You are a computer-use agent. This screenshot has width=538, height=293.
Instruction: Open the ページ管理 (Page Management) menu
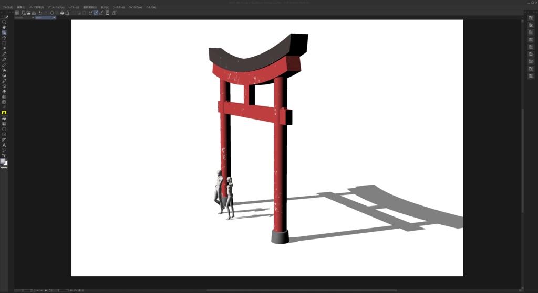[36, 7]
